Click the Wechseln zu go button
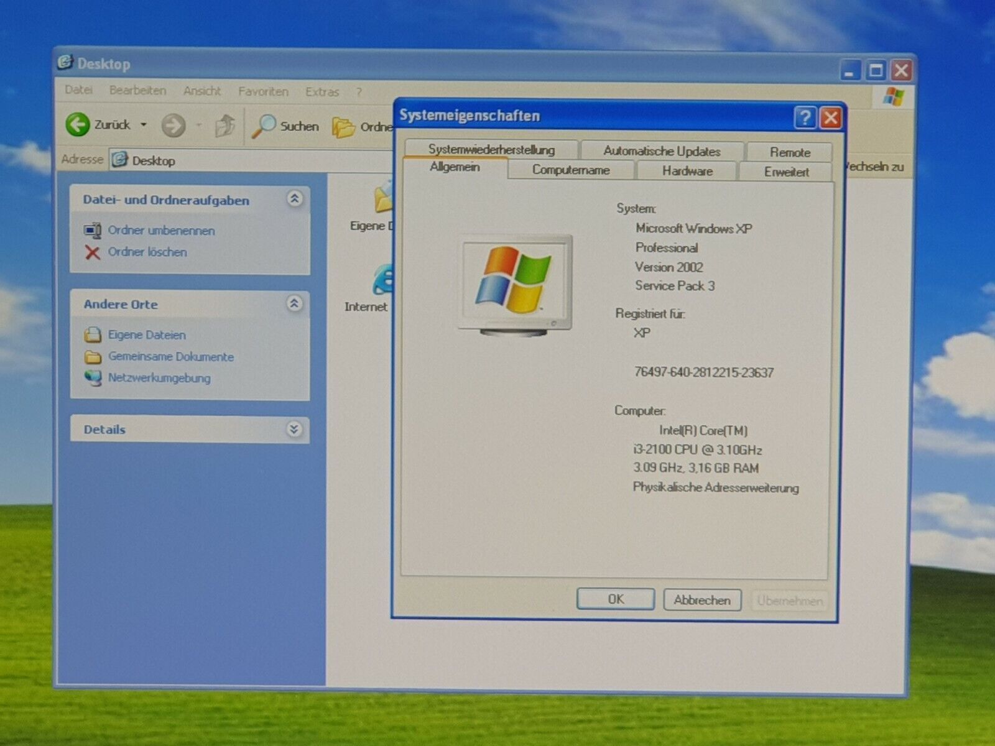The width and height of the screenshot is (995, 746). pyautogui.click(x=874, y=167)
